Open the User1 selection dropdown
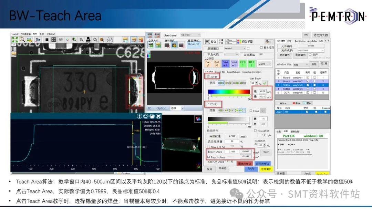The height and width of the screenshot is (209, 372). (265, 64)
